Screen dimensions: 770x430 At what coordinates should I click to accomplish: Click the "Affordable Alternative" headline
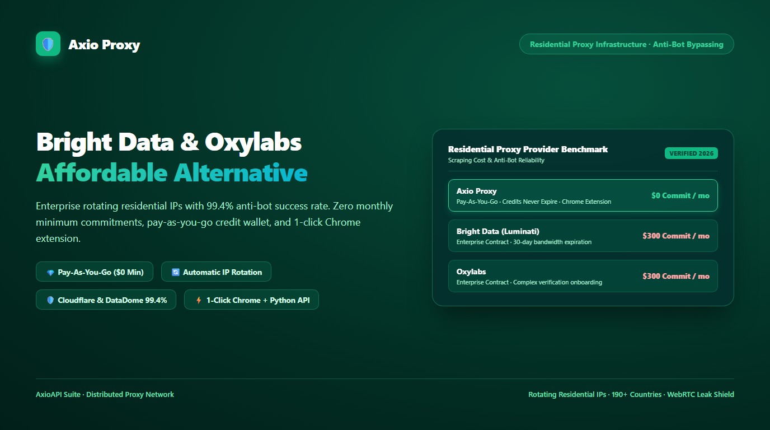coord(172,172)
